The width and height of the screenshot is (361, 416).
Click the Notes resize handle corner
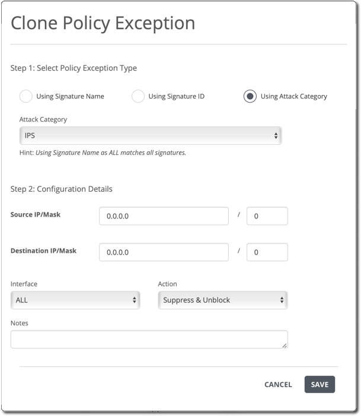[x=285, y=345]
